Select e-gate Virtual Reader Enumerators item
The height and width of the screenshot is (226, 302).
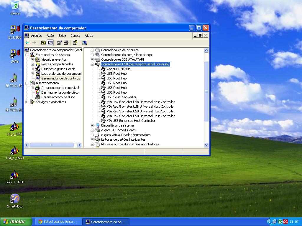(126, 135)
